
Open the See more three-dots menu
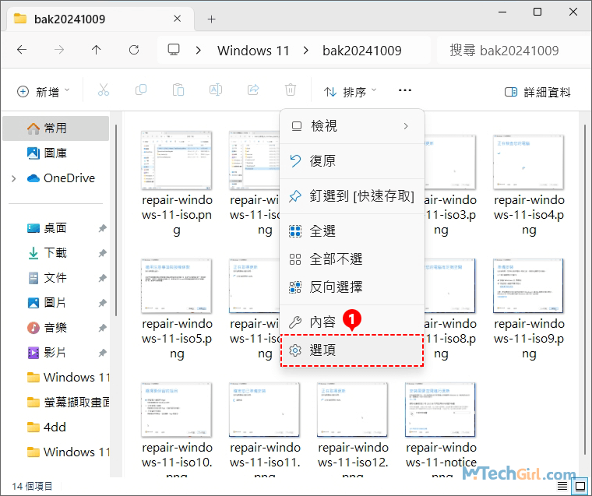(x=404, y=91)
